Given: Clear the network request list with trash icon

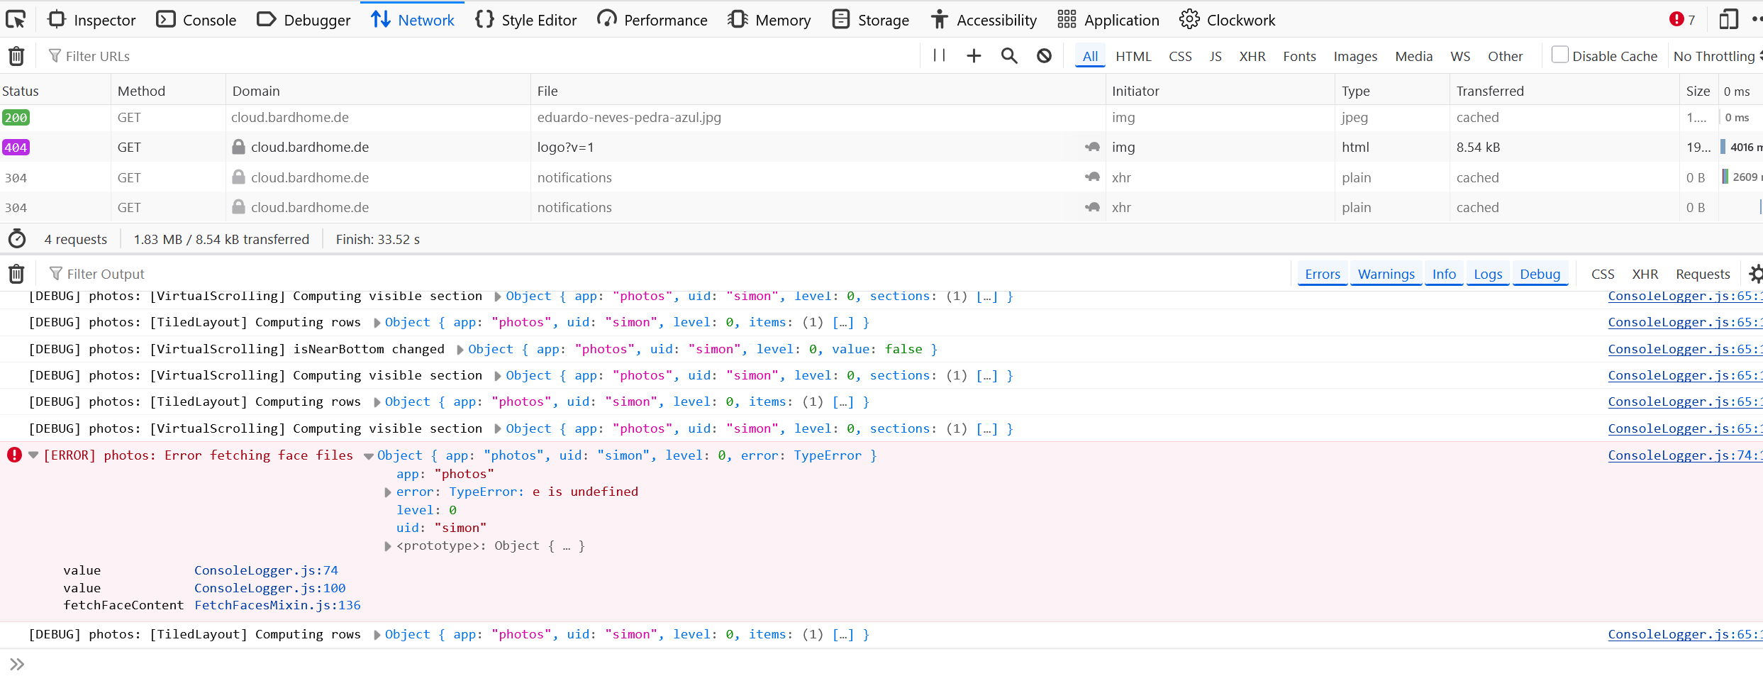Looking at the screenshot, I should (16, 56).
